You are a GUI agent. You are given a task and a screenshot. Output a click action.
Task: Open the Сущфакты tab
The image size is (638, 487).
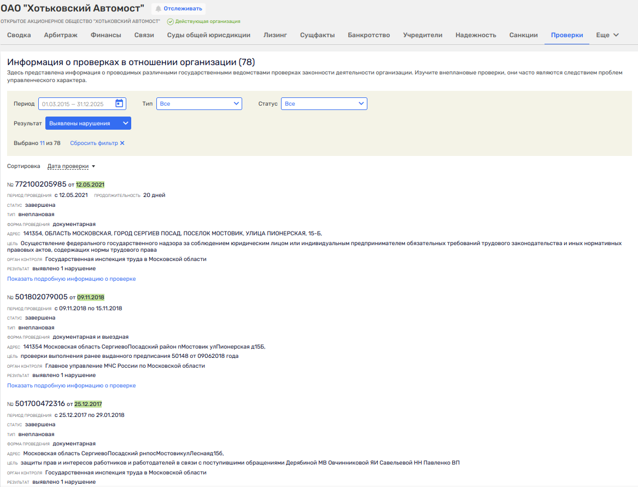(x=318, y=35)
